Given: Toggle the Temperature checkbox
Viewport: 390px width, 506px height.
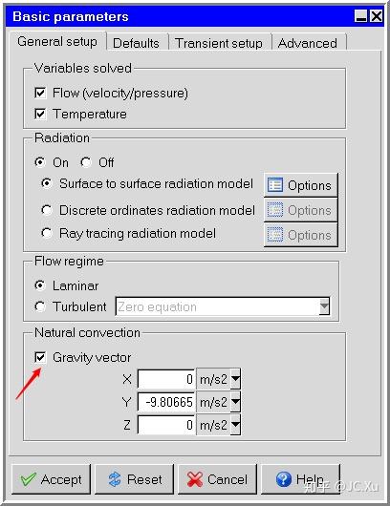Looking at the screenshot, I should click(40, 114).
